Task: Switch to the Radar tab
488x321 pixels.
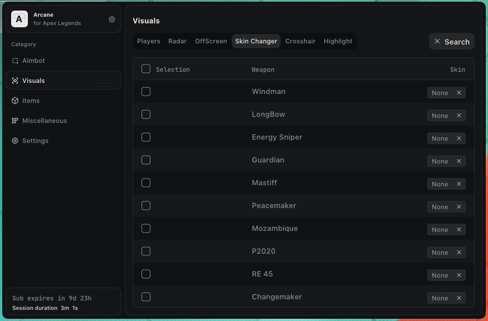Action: (178, 41)
